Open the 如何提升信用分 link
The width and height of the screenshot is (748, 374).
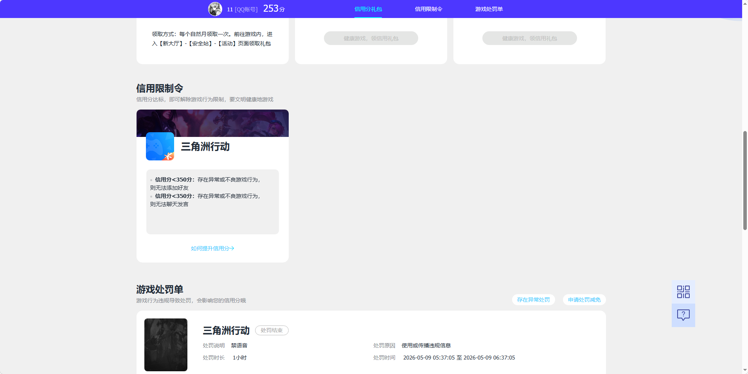212,248
